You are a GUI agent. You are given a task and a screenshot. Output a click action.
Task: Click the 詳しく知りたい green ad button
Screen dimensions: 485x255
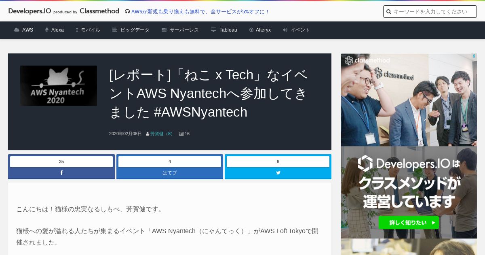(409, 222)
